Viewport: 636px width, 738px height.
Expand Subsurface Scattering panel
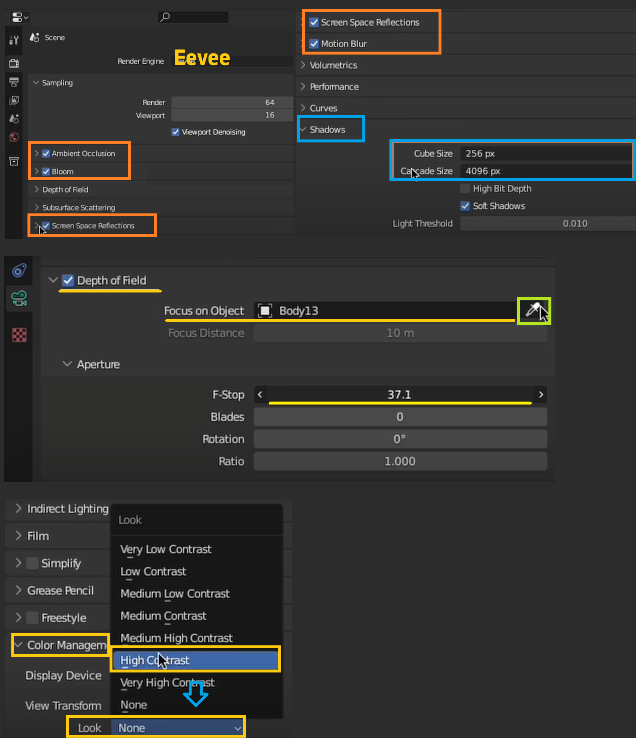36,207
